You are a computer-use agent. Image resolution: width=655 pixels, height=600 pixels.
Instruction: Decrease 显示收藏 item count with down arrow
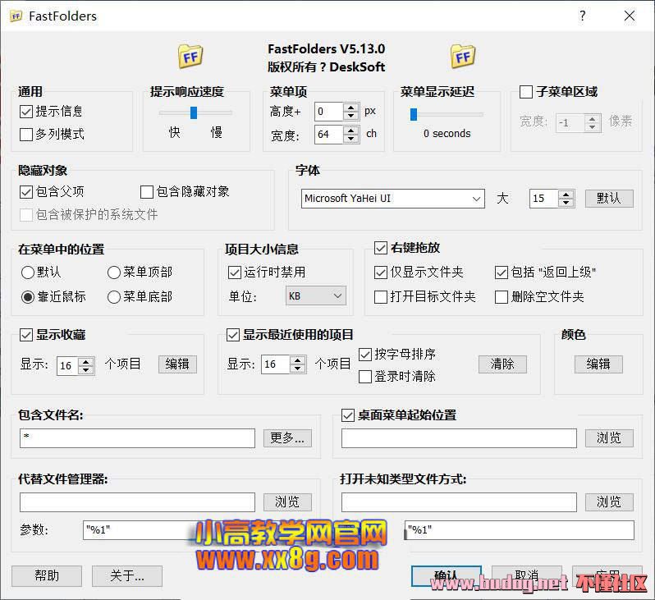tap(85, 369)
